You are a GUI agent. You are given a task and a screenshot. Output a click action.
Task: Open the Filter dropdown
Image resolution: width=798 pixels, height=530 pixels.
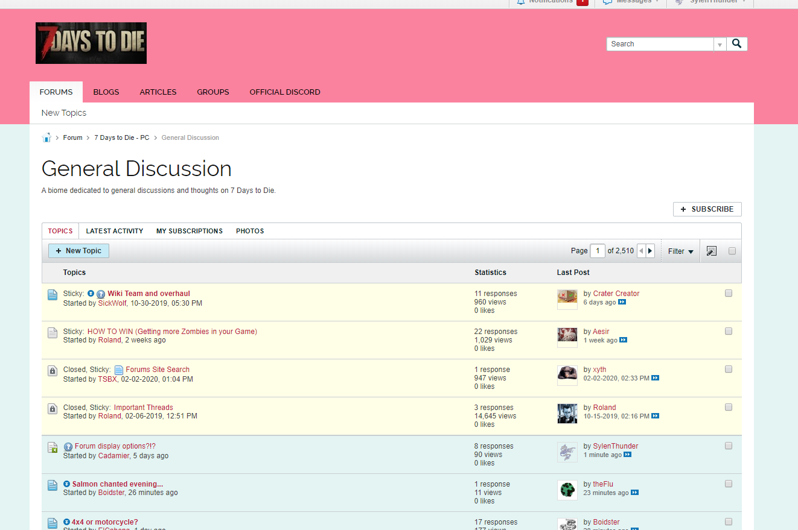click(681, 251)
